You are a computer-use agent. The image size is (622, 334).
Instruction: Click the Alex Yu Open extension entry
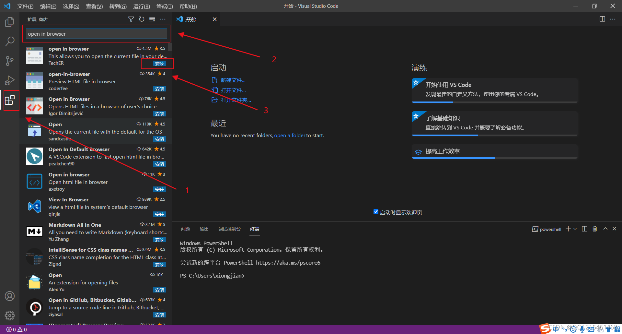96,282
